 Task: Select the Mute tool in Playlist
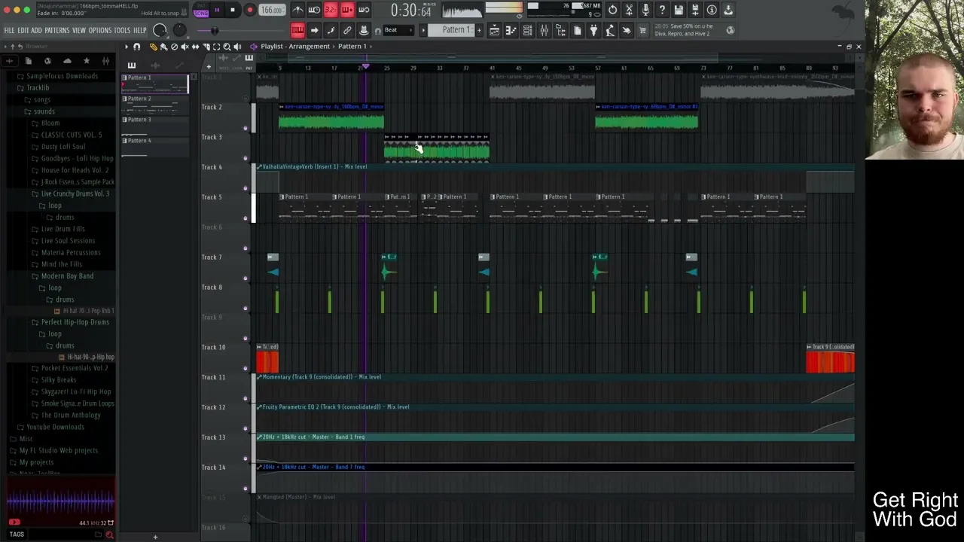[x=185, y=47]
